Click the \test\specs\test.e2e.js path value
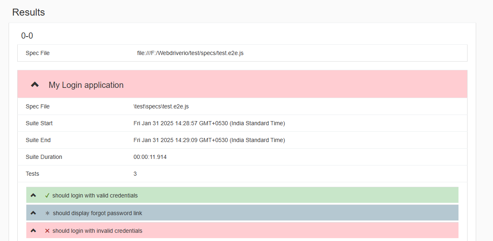The width and height of the screenshot is (493, 241). coord(161,106)
